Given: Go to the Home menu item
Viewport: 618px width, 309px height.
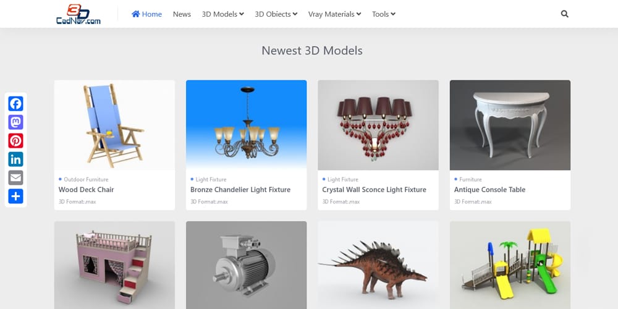Looking at the screenshot, I should point(146,14).
